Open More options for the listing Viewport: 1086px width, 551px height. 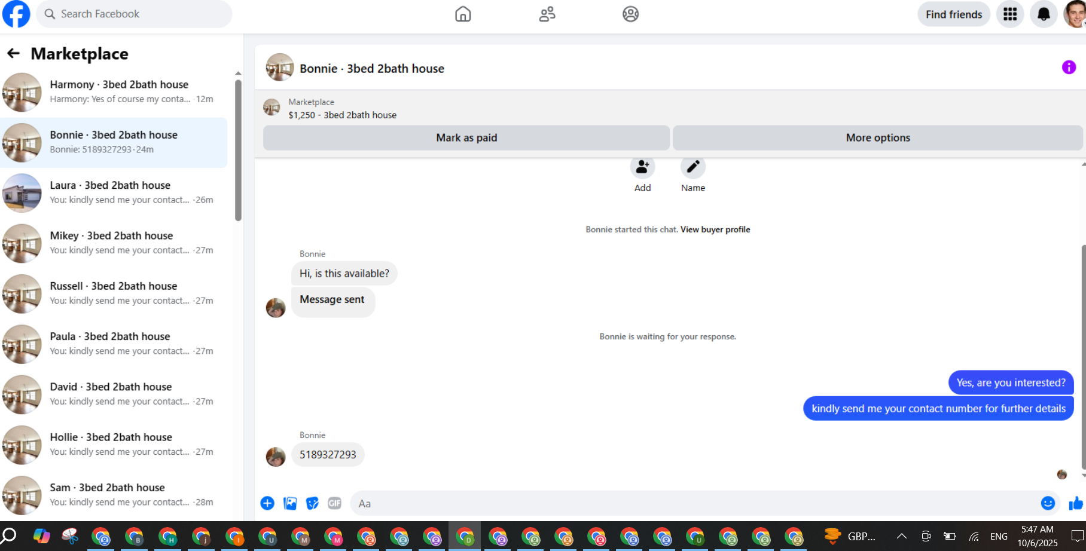pyautogui.click(x=878, y=137)
